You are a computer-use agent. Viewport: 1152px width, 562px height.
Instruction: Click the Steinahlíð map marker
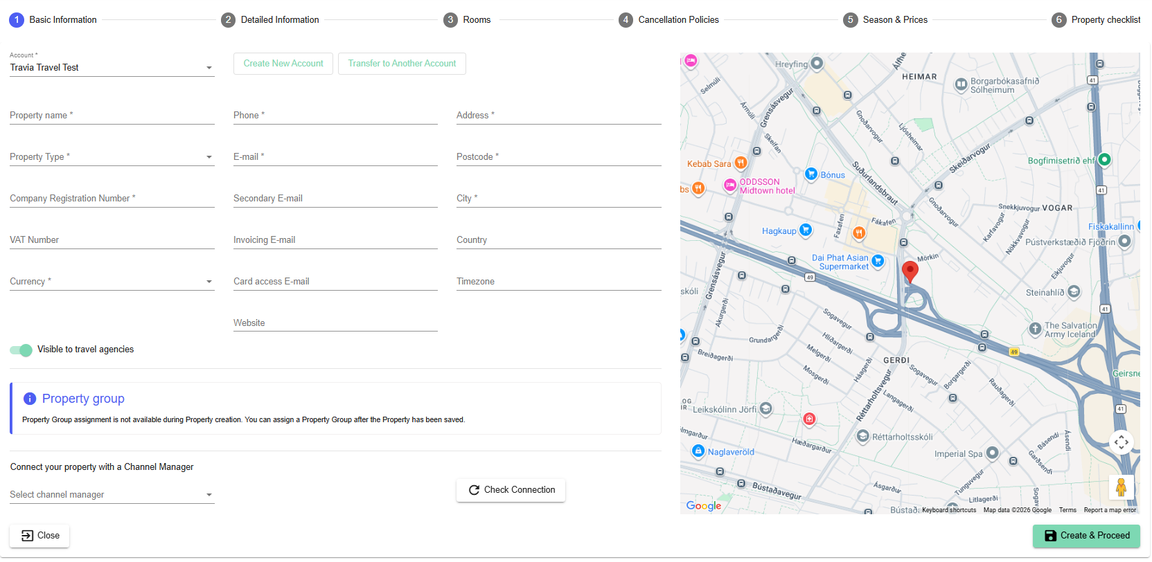coord(1074,291)
